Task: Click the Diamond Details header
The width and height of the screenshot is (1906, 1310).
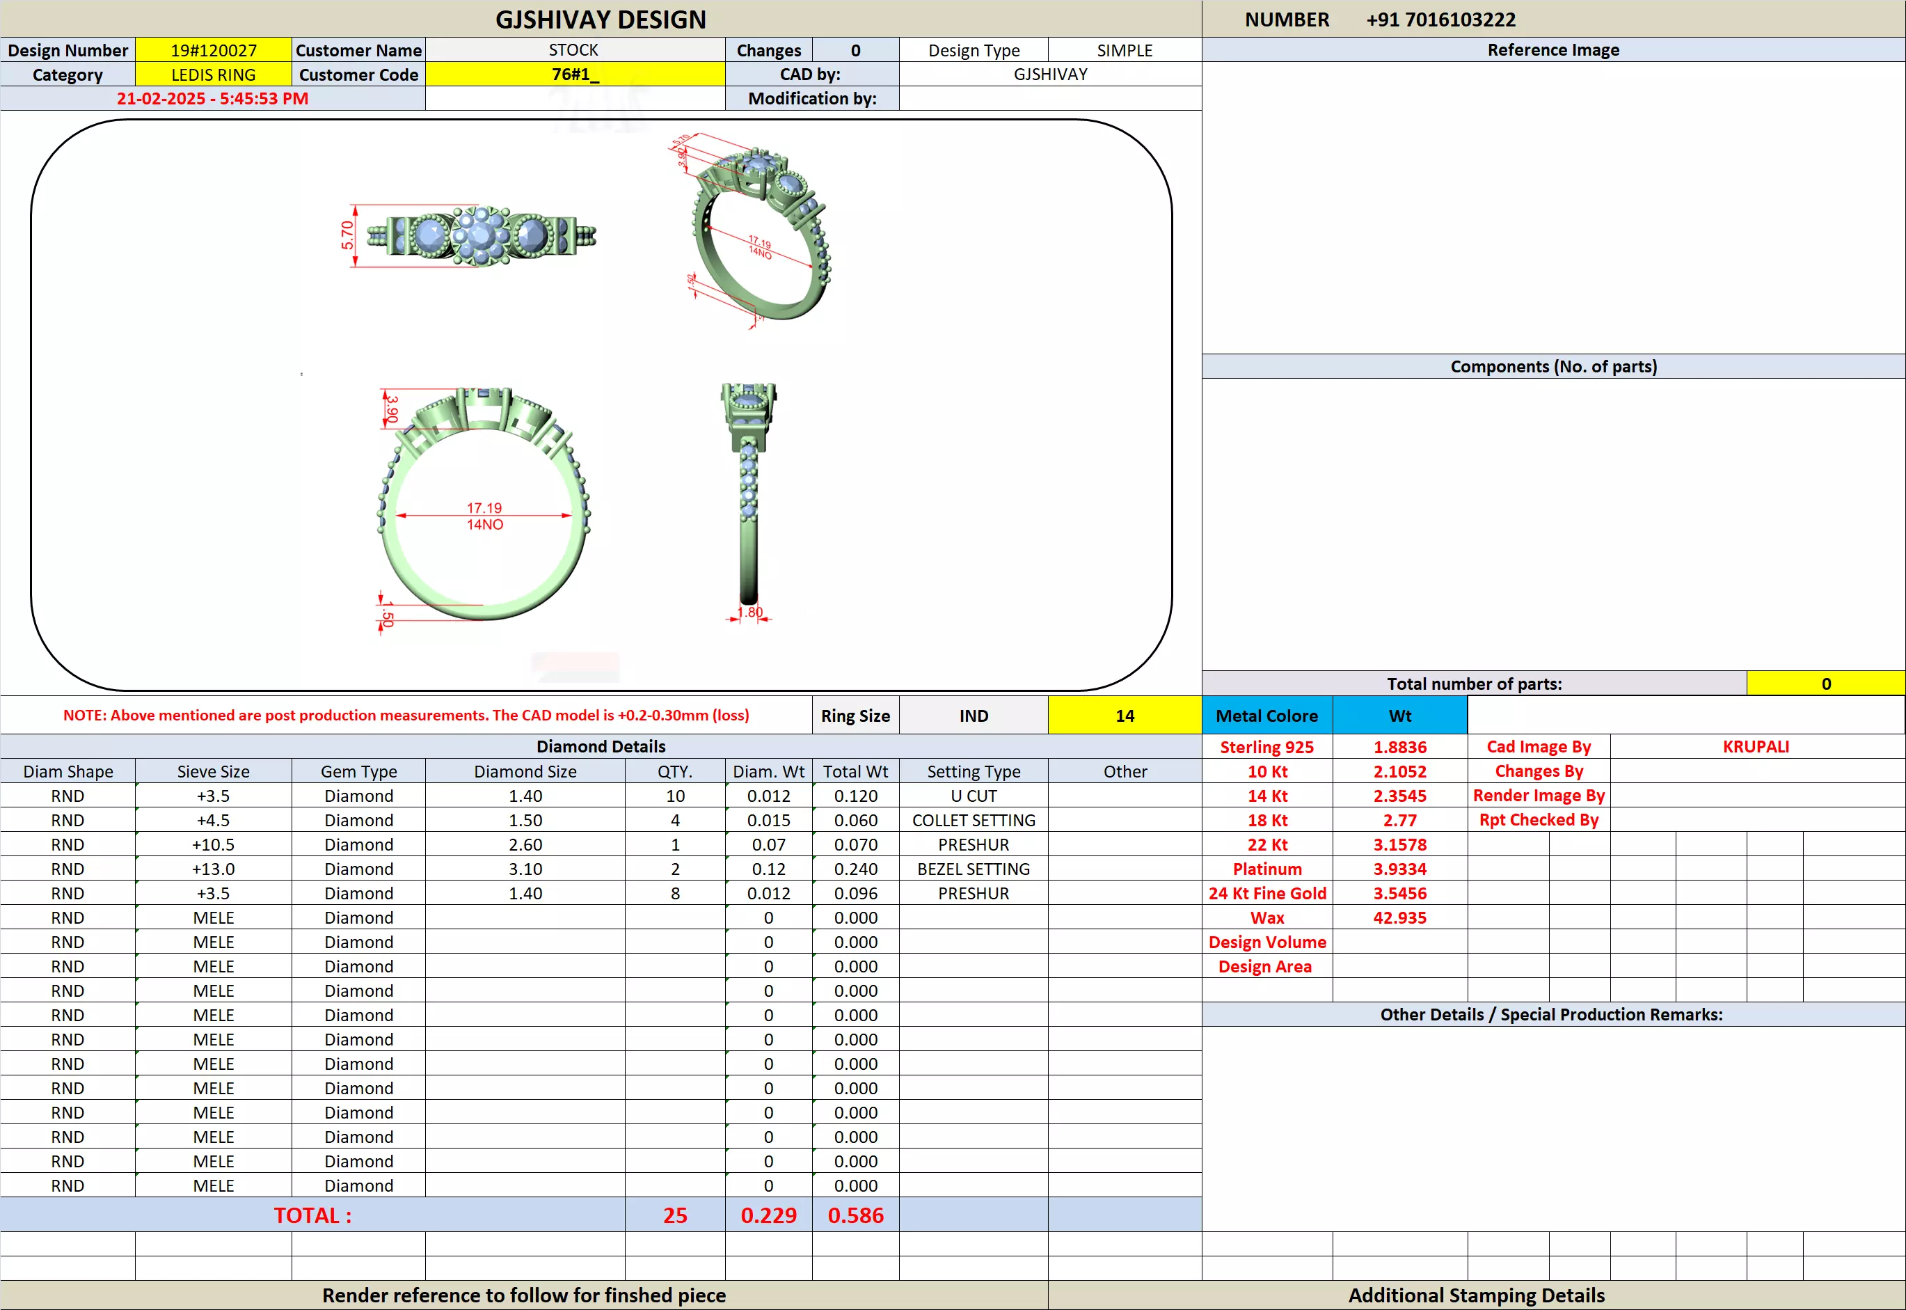Action: coord(601,746)
